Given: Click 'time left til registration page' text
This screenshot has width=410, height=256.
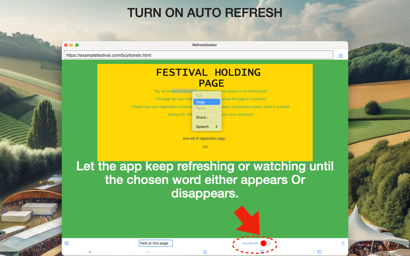Looking at the screenshot, I should (205, 139).
